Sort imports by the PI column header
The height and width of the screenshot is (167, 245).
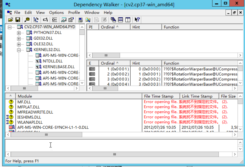click(93, 27)
